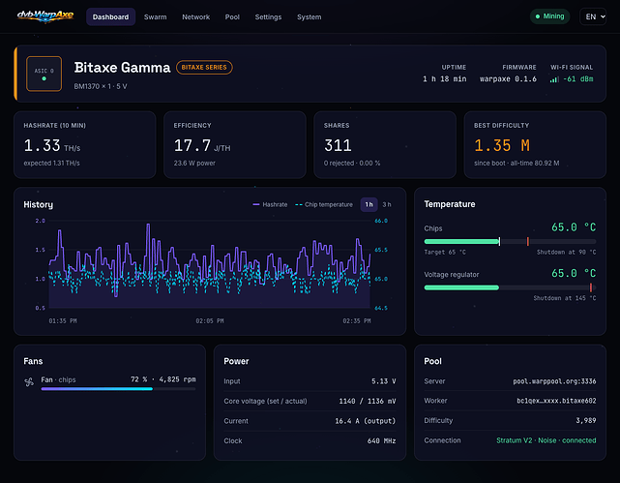The width and height of the screenshot is (620, 483).
Task: Click the Shutdown at 90 °C label
Action: [x=566, y=252]
